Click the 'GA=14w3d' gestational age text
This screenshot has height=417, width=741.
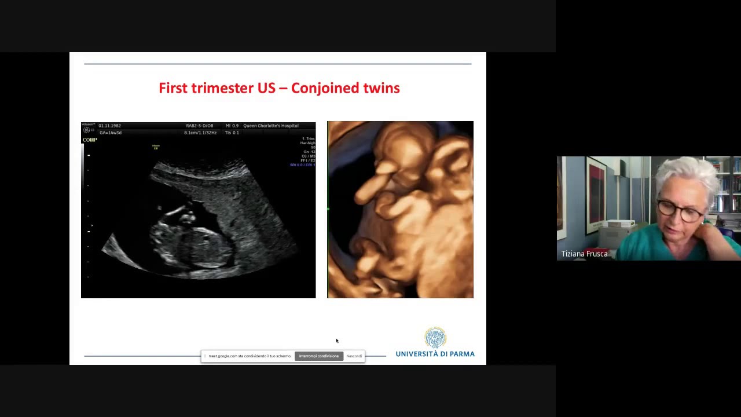point(111,133)
